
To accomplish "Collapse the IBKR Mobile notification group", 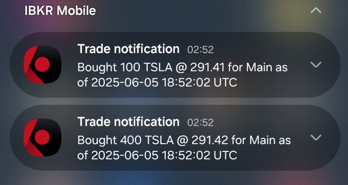I will (x=315, y=11).
